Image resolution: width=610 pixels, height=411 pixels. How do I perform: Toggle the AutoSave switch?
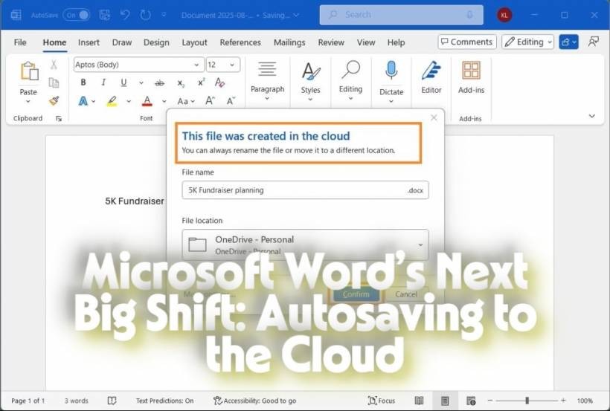point(76,15)
